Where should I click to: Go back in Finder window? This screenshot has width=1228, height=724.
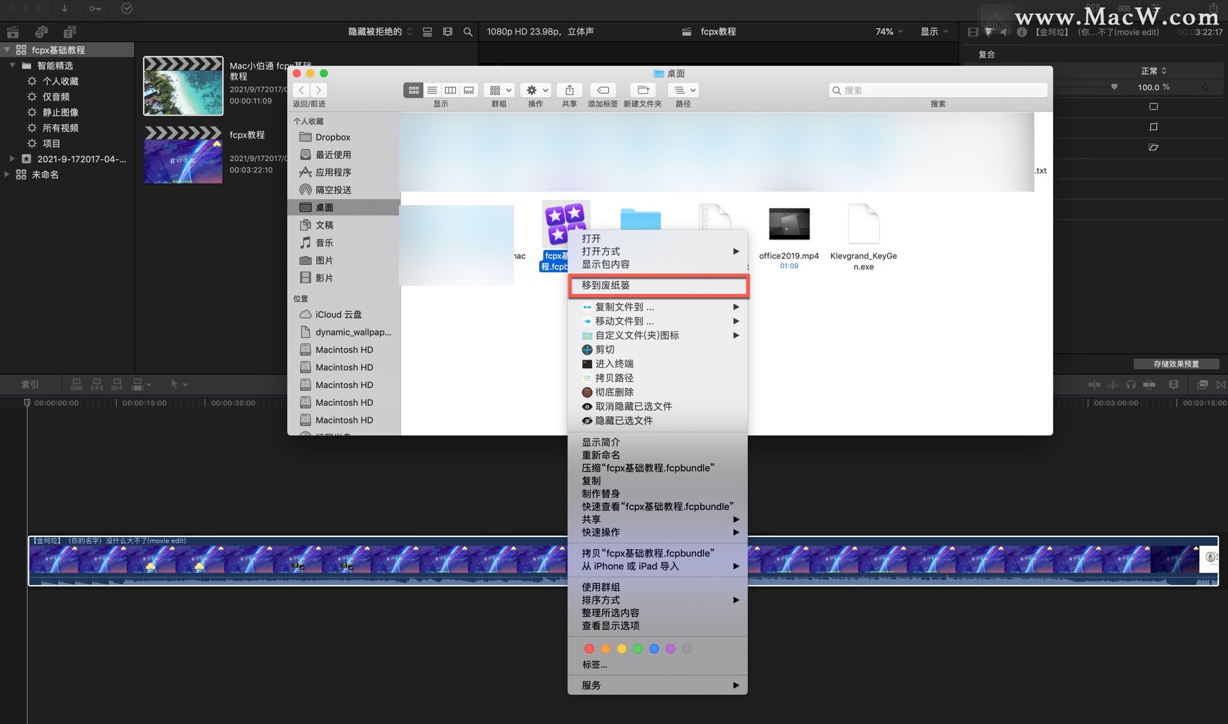point(301,90)
